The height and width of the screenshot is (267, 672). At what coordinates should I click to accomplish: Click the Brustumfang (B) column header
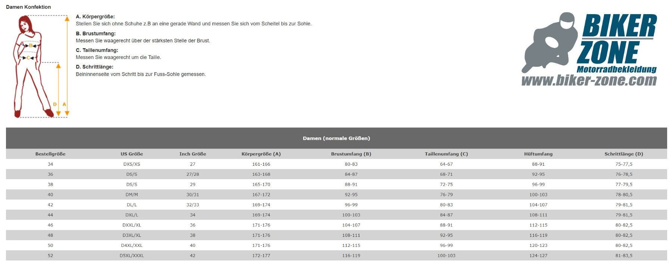click(x=351, y=154)
